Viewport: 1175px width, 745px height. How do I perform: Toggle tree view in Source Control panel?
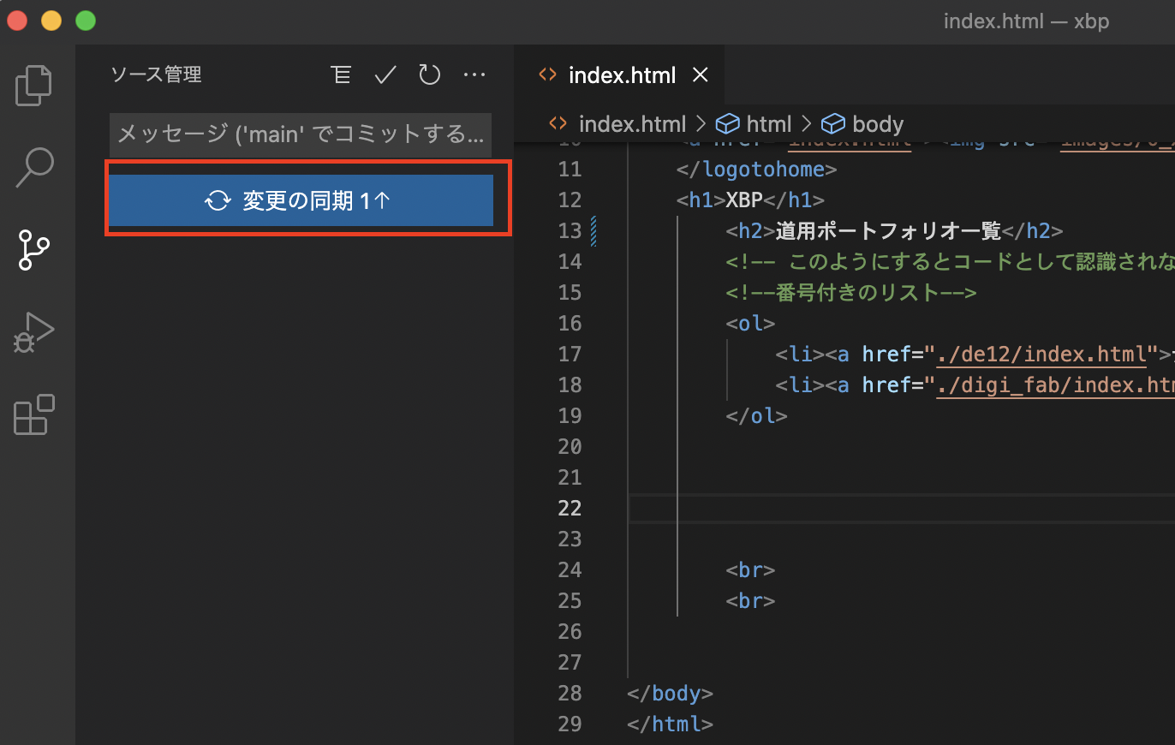pos(341,74)
